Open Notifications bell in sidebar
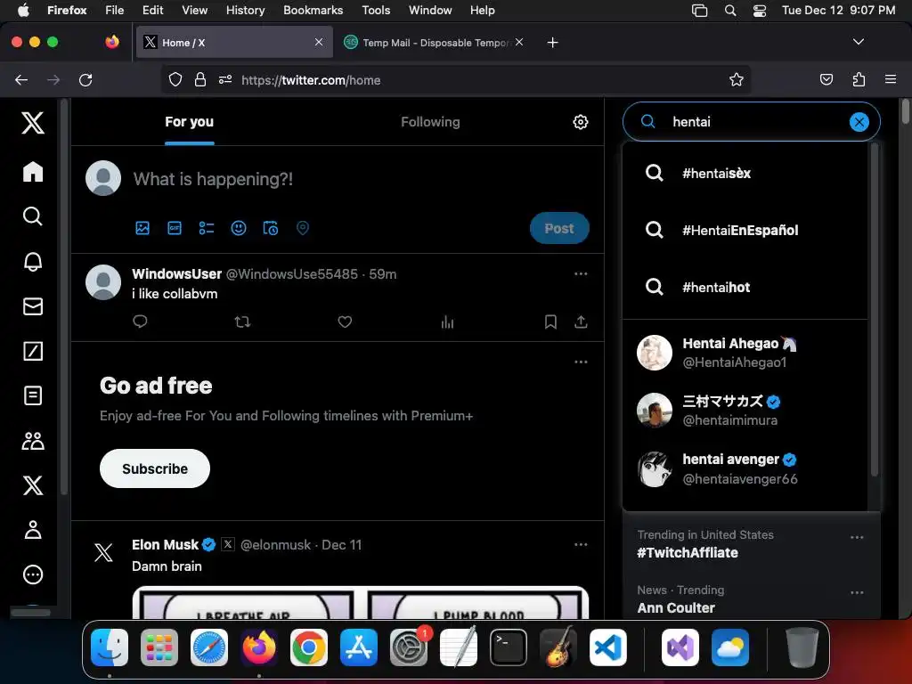This screenshot has width=912, height=684. (33, 261)
